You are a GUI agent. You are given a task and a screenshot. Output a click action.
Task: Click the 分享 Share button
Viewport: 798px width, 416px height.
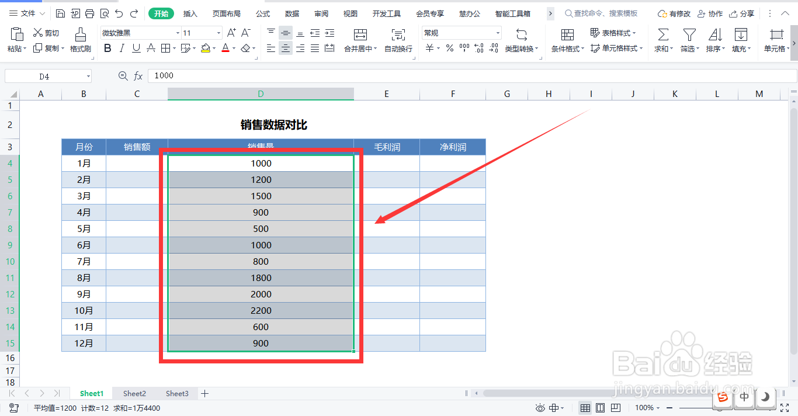741,13
